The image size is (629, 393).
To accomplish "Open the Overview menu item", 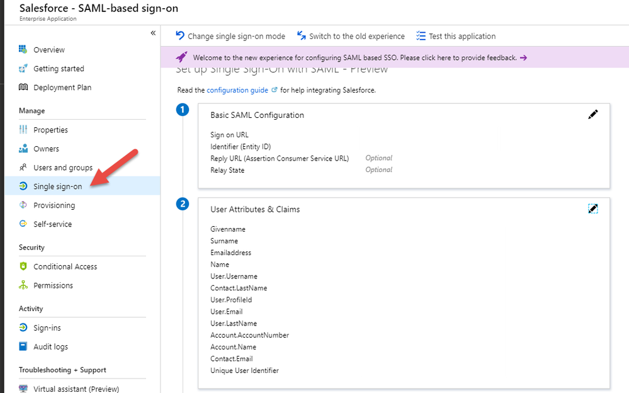I will (x=49, y=50).
